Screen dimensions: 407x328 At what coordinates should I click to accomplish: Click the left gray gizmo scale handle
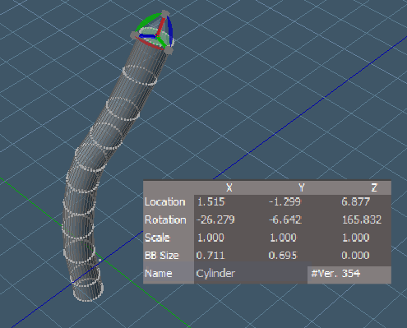(134, 35)
